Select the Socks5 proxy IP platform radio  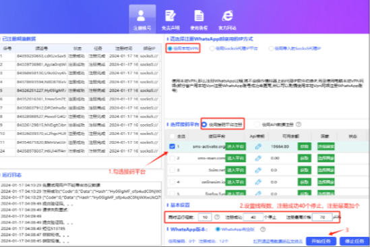pyautogui.click(x=233, y=49)
